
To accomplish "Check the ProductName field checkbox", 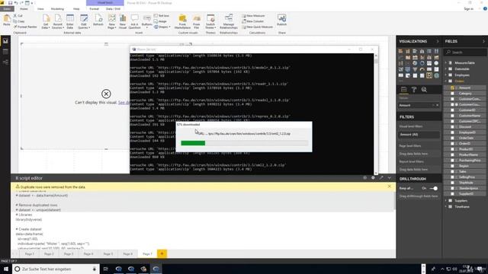I will (452, 155).
